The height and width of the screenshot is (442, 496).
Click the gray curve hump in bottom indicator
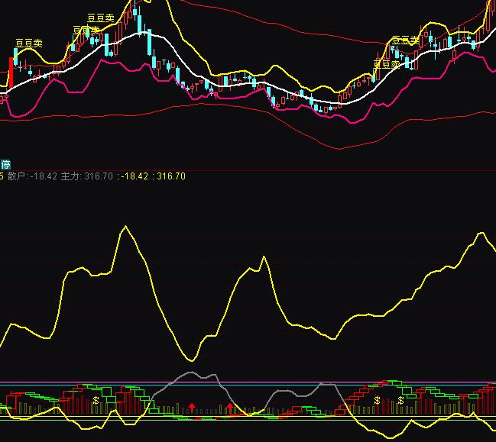tap(190, 376)
